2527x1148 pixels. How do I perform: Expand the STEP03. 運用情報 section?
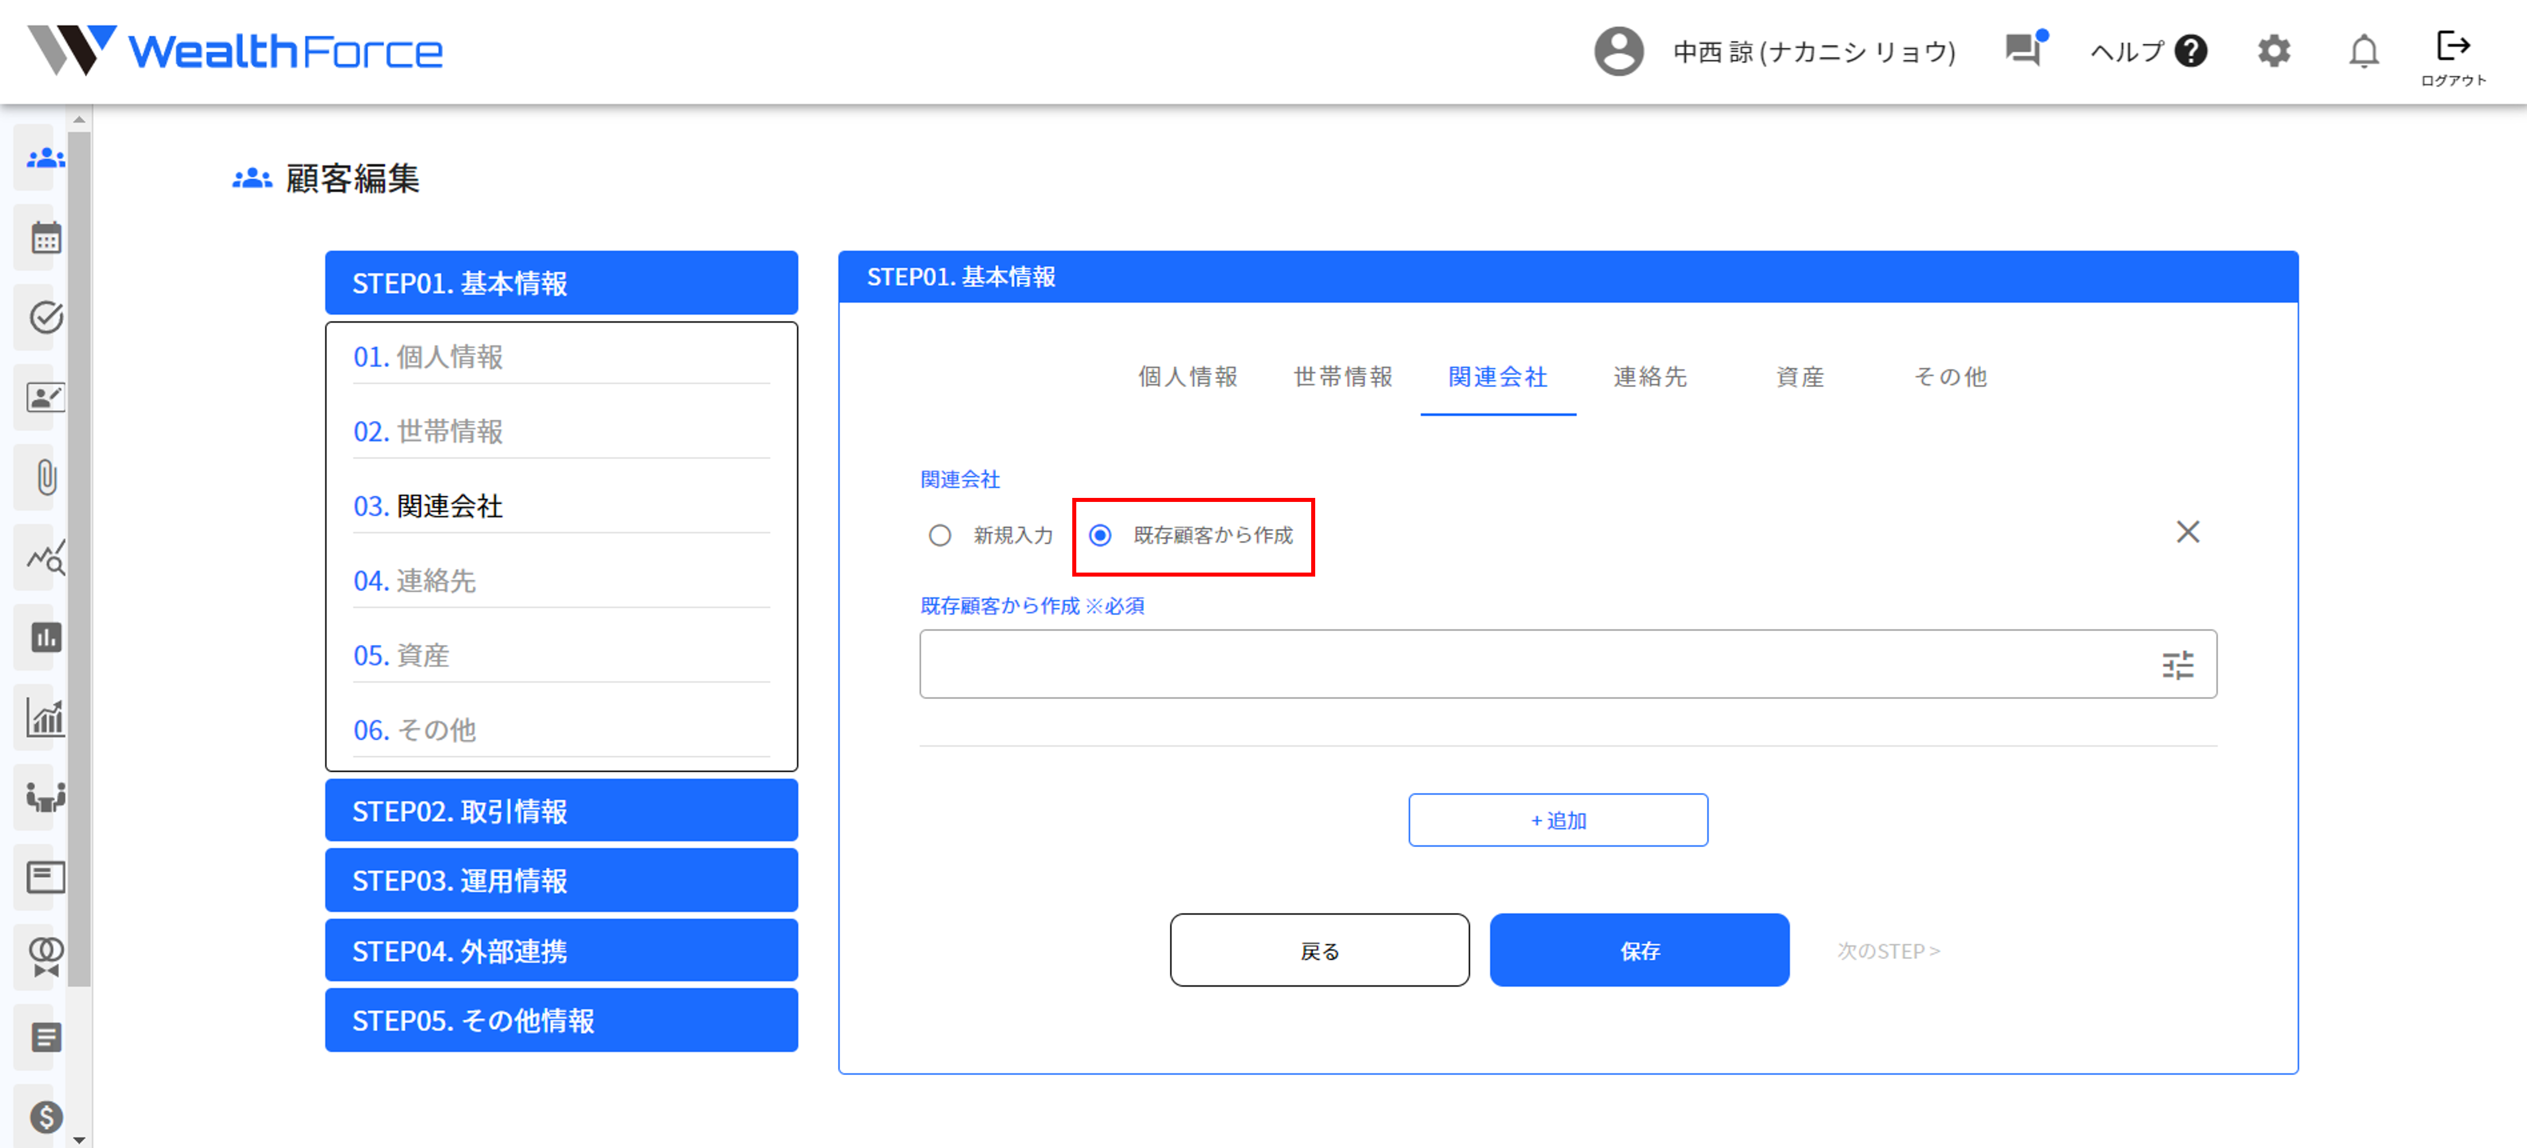click(561, 880)
